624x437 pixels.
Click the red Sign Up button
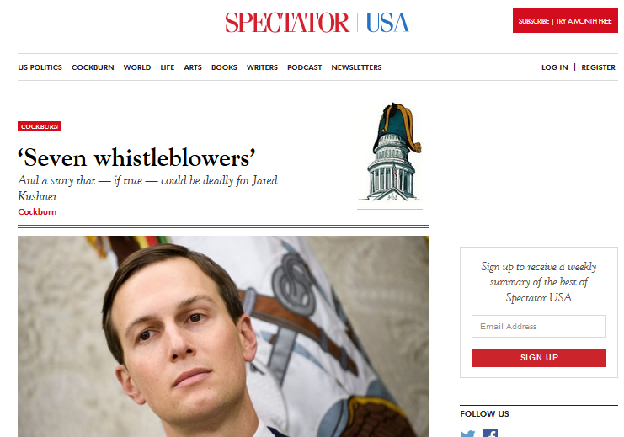click(x=538, y=357)
